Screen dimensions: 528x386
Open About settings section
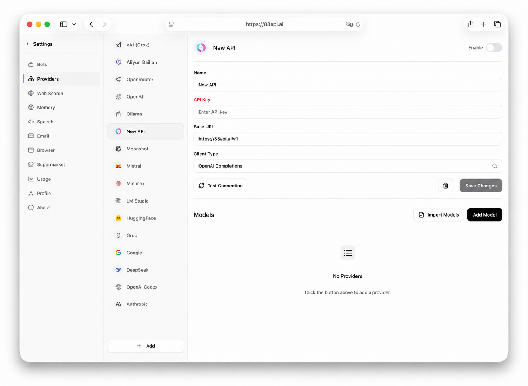coord(62,208)
